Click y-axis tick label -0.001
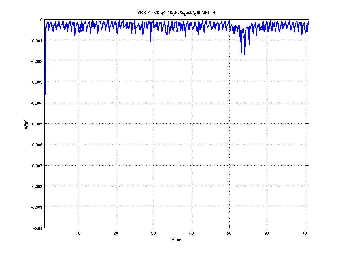 point(37,41)
